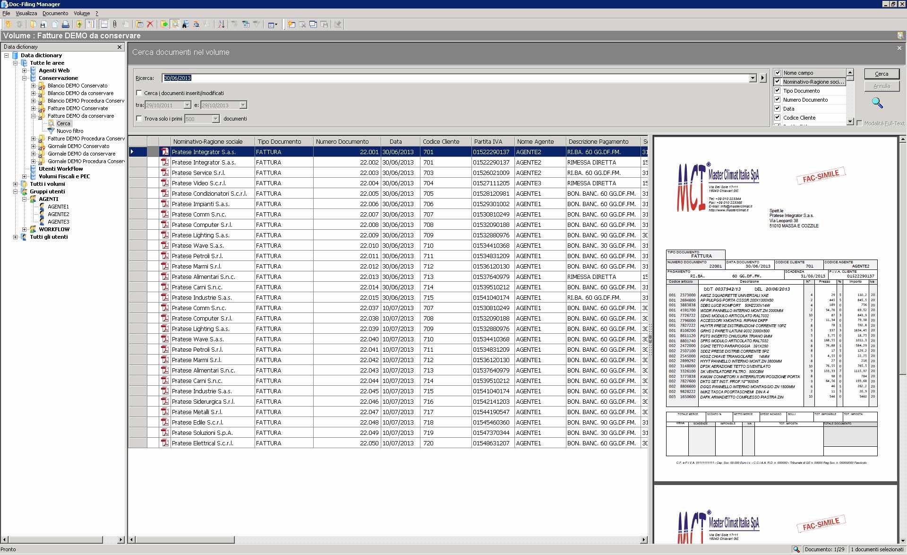Select AGENTE2 user in the tree
907x555 pixels.
click(x=58, y=214)
